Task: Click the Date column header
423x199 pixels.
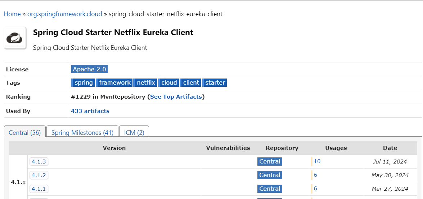Action: pos(390,148)
